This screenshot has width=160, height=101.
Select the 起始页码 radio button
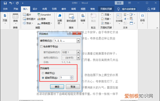click(x=43, y=78)
